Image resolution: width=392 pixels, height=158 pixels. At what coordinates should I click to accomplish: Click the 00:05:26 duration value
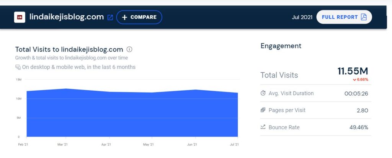[356, 94]
